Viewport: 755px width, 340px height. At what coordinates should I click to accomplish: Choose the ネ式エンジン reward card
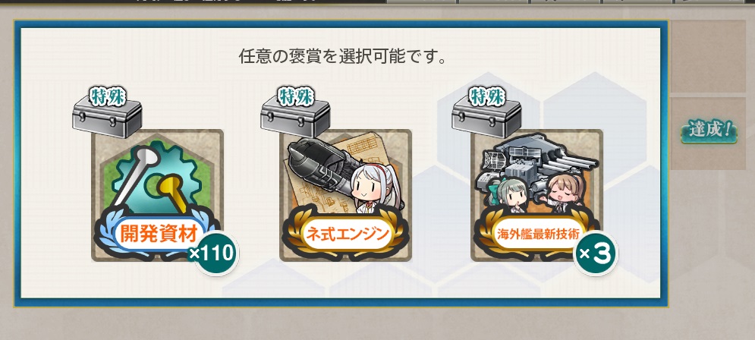click(x=346, y=196)
